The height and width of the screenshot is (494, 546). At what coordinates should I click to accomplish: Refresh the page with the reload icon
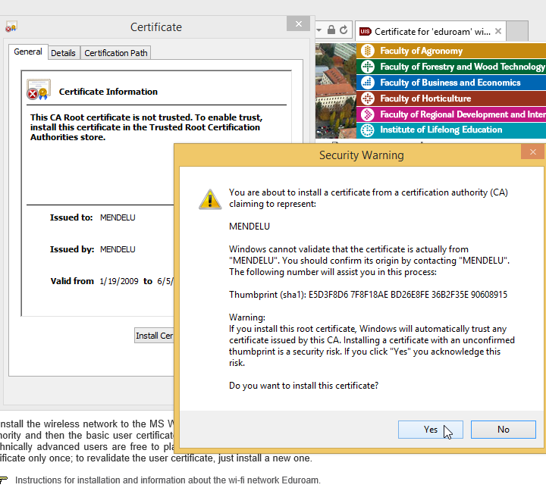coord(344,30)
